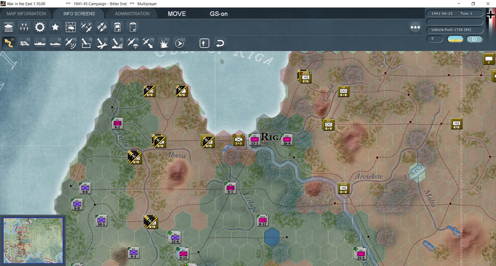The image size is (496, 266).
Task: Select the F3 naval transport ship icon
Action: [40, 43]
